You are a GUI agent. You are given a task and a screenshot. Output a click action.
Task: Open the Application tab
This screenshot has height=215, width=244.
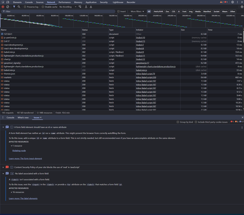[91, 2]
